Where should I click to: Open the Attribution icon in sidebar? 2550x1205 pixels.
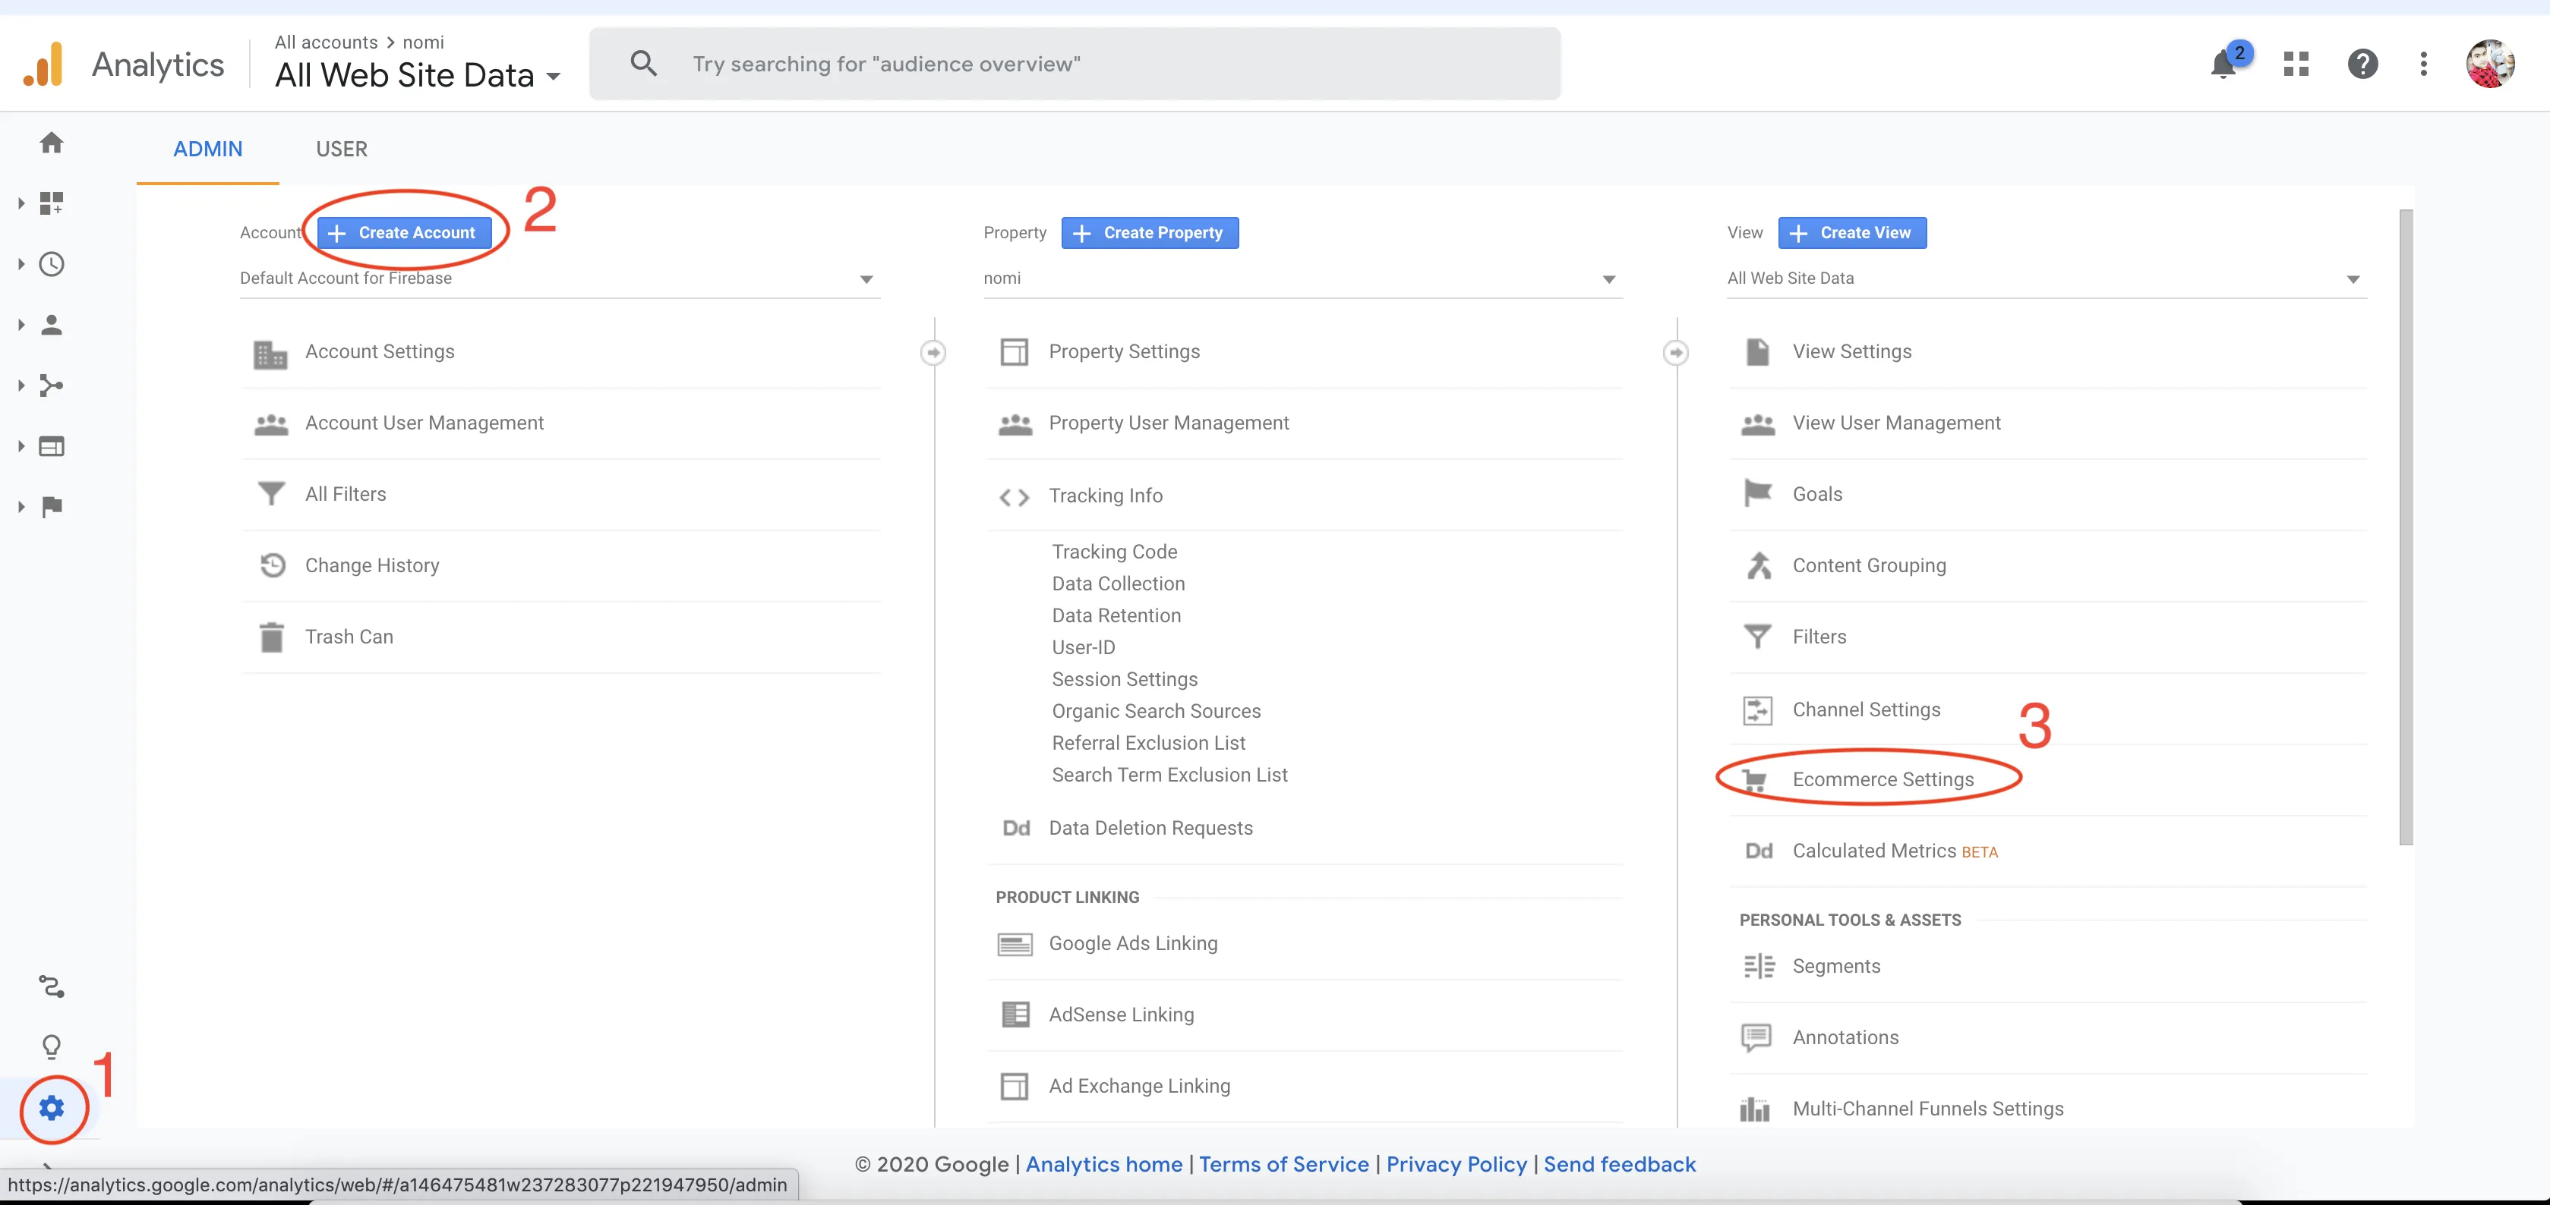point(52,986)
